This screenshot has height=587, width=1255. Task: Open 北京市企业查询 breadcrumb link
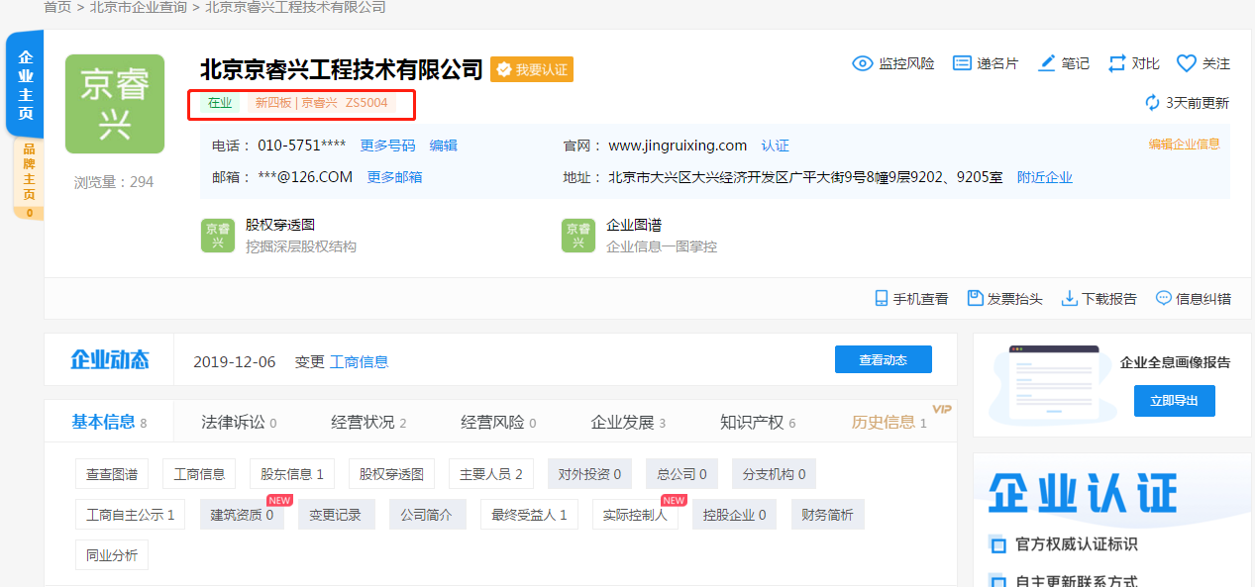click(x=139, y=7)
